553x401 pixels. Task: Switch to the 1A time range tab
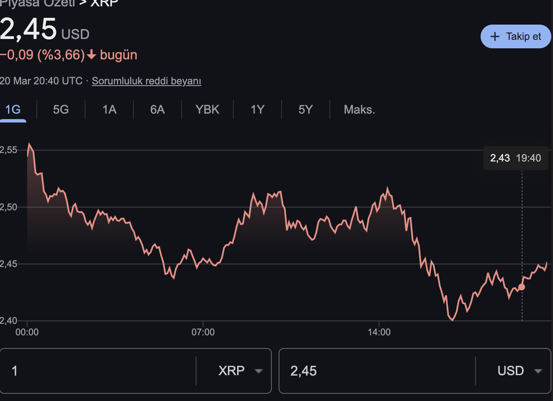coord(109,110)
